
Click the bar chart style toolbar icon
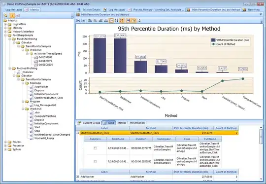(x=90, y=21)
